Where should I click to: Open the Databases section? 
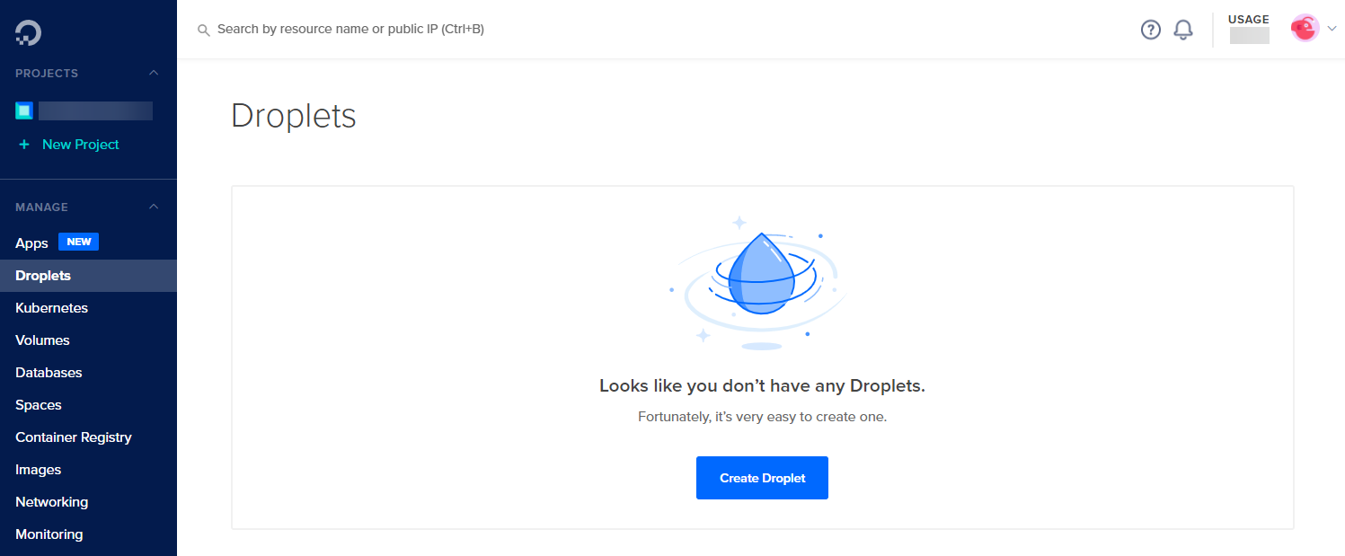(x=49, y=373)
